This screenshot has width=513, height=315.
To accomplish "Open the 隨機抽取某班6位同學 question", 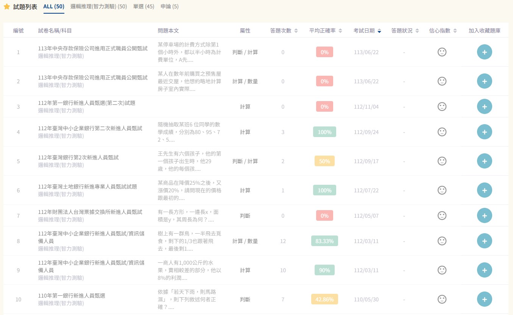I will [189, 132].
